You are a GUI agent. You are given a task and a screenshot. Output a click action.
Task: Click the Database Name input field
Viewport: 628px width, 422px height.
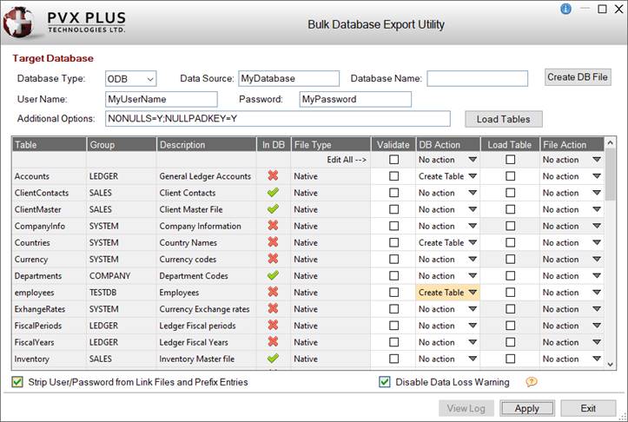click(x=477, y=79)
